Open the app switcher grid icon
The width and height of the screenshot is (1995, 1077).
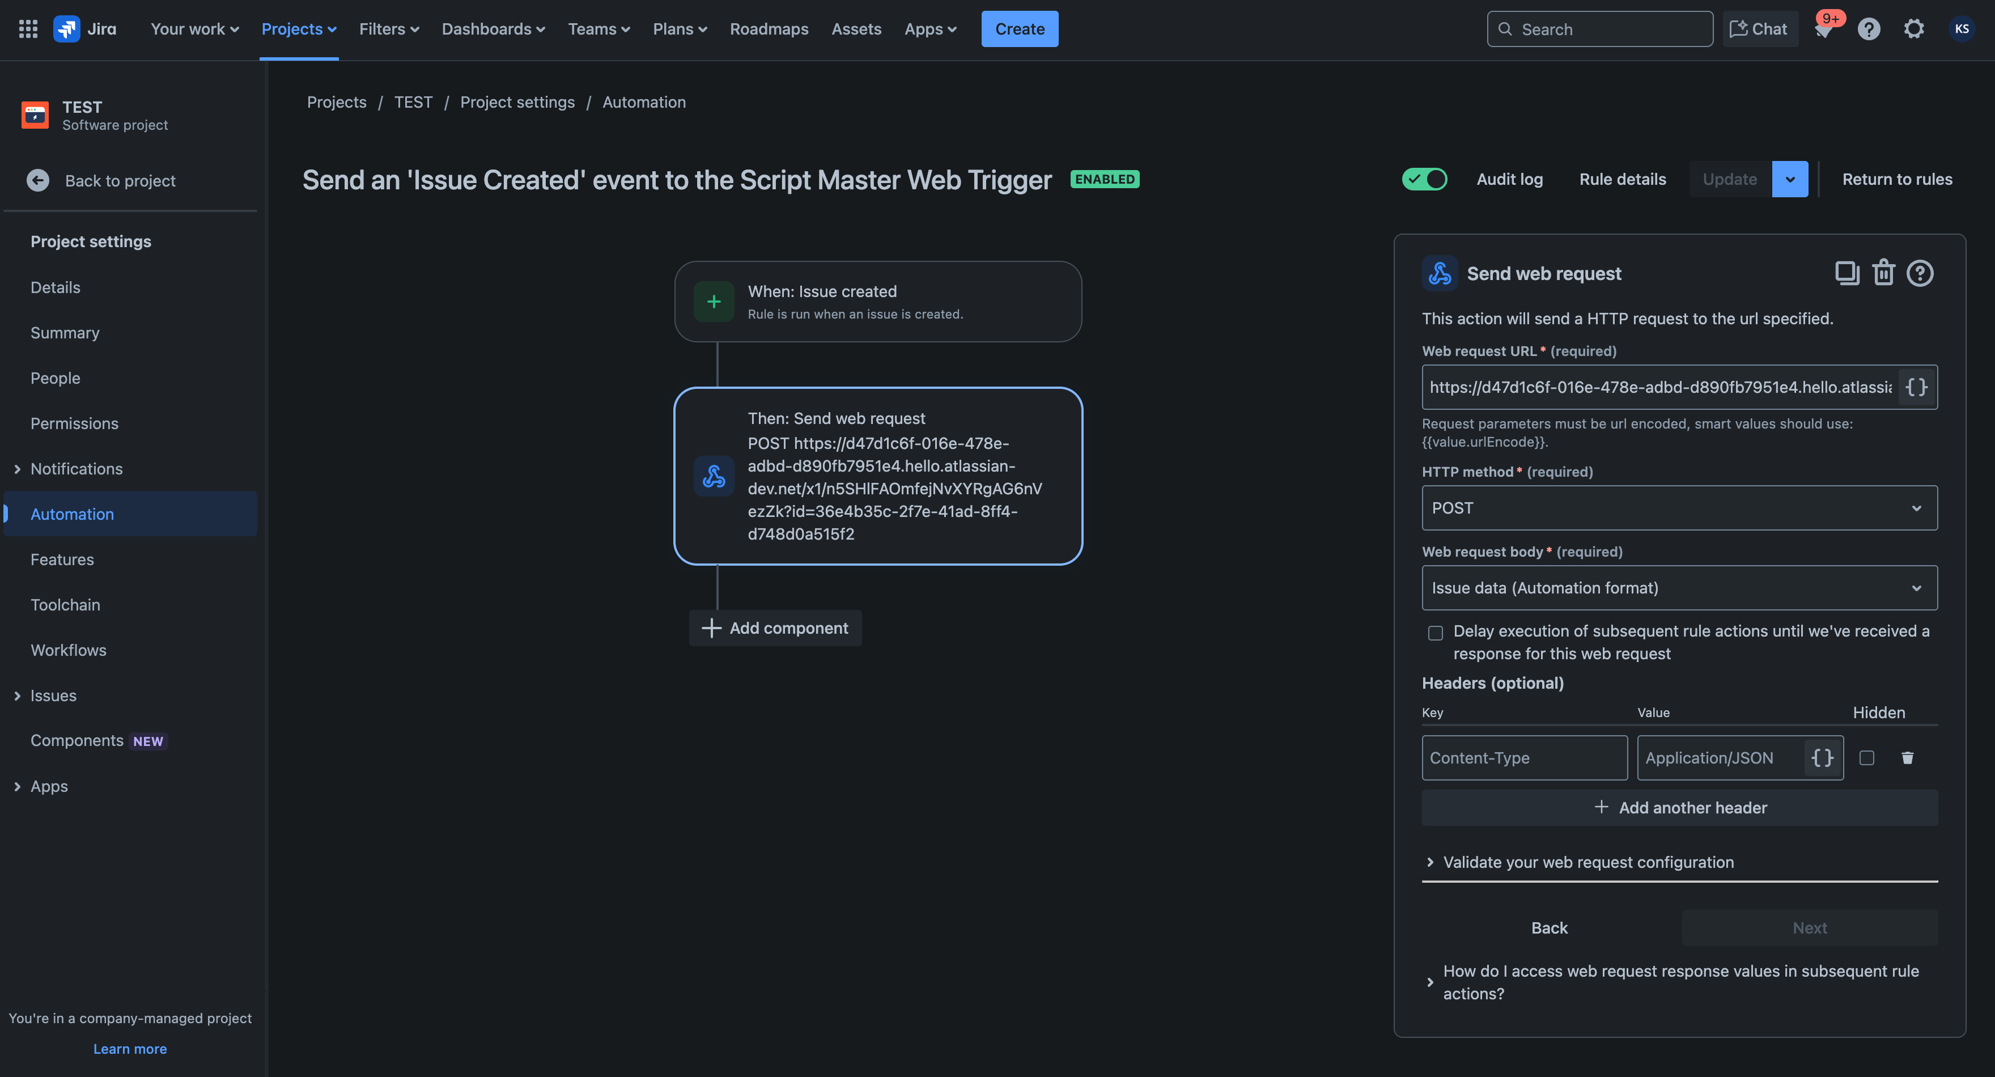click(28, 29)
